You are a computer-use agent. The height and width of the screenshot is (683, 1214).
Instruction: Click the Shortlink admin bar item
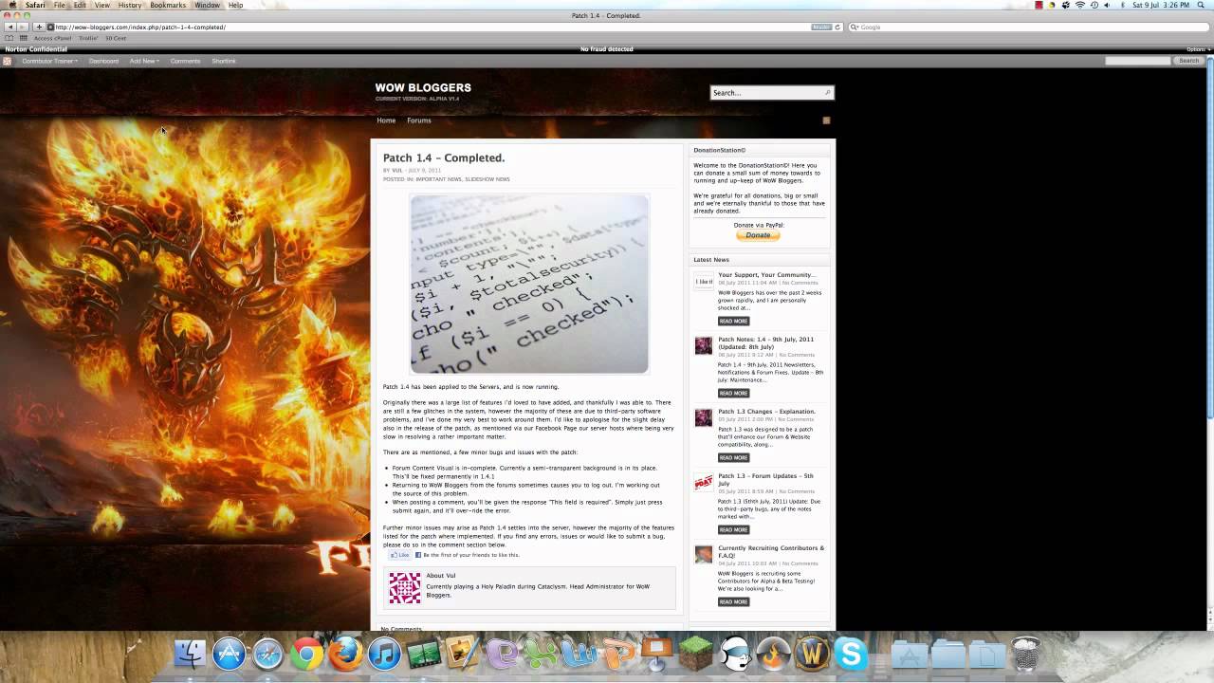[x=224, y=61]
